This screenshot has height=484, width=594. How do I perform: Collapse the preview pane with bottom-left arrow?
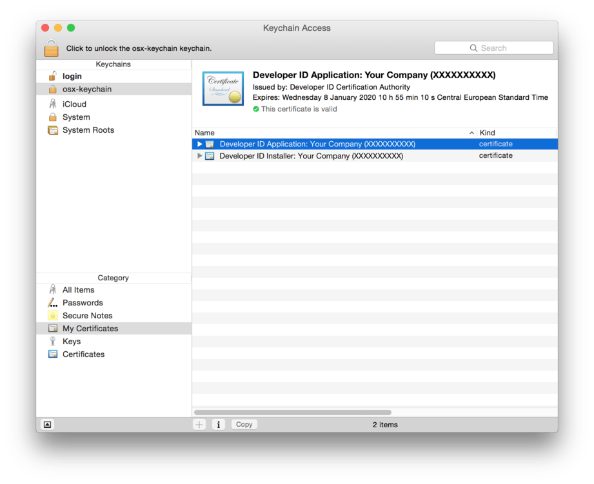47,424
